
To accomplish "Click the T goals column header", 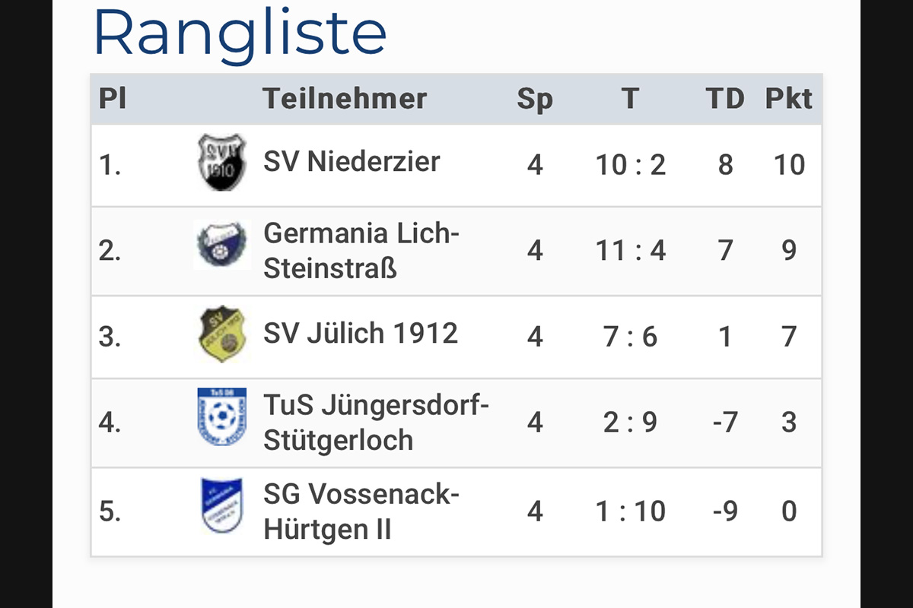I will point(630,99).
